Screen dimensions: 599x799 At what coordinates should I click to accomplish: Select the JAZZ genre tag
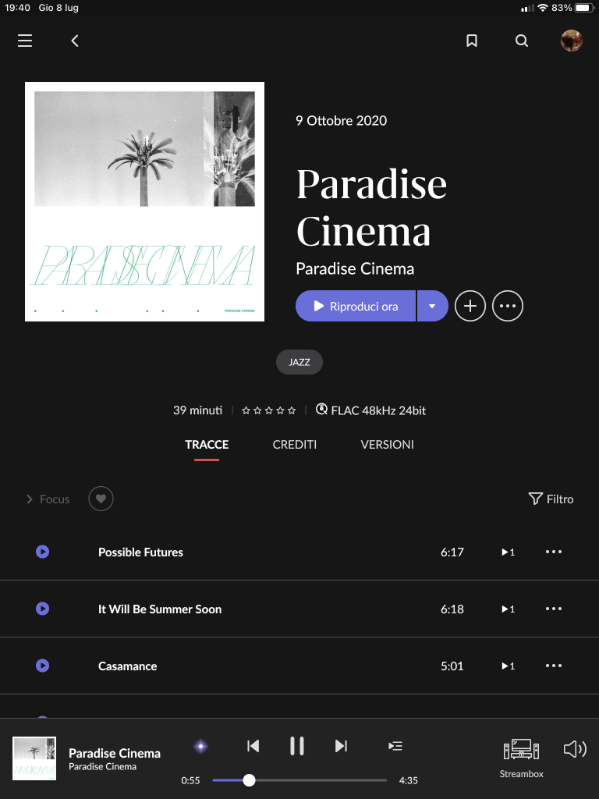coord(299,362)
